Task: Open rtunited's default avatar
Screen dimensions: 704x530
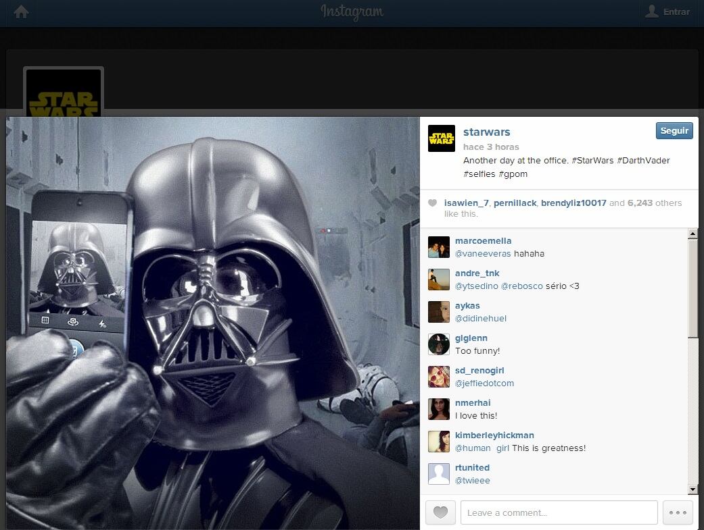Action: point(439,474)
